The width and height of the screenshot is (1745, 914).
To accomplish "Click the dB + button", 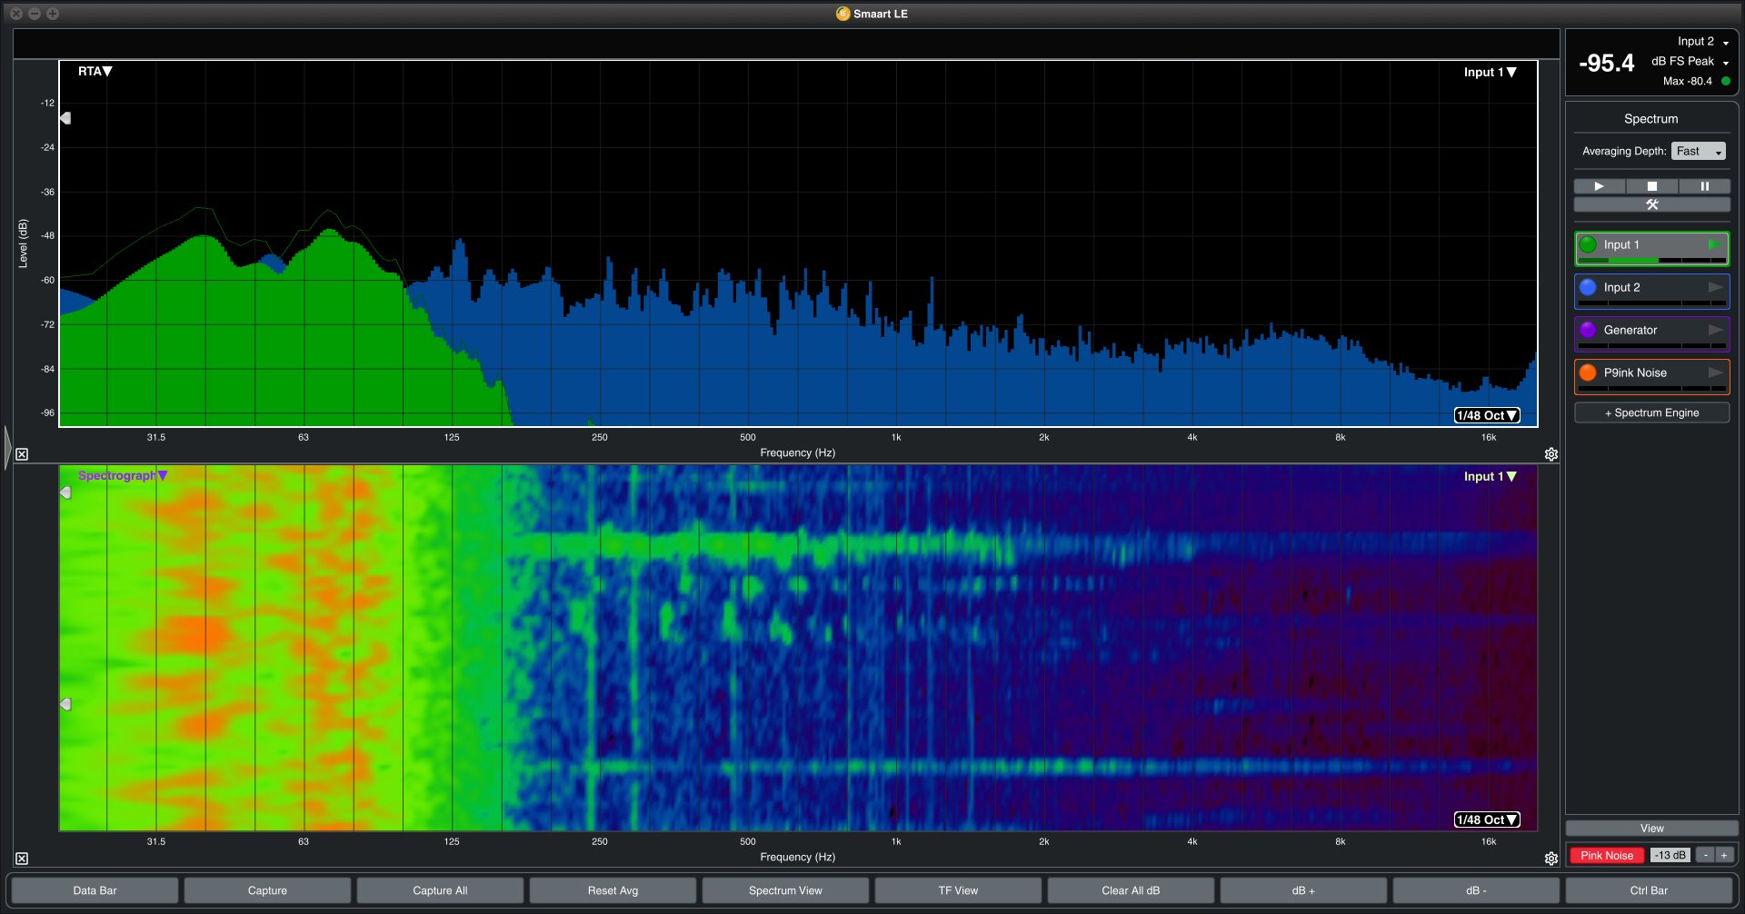I will 1303,890.
